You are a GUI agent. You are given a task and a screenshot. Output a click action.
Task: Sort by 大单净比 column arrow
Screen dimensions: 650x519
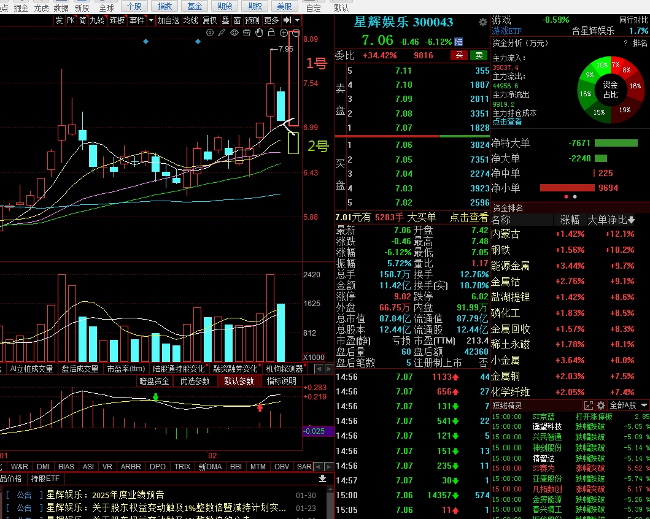[632, 220]
